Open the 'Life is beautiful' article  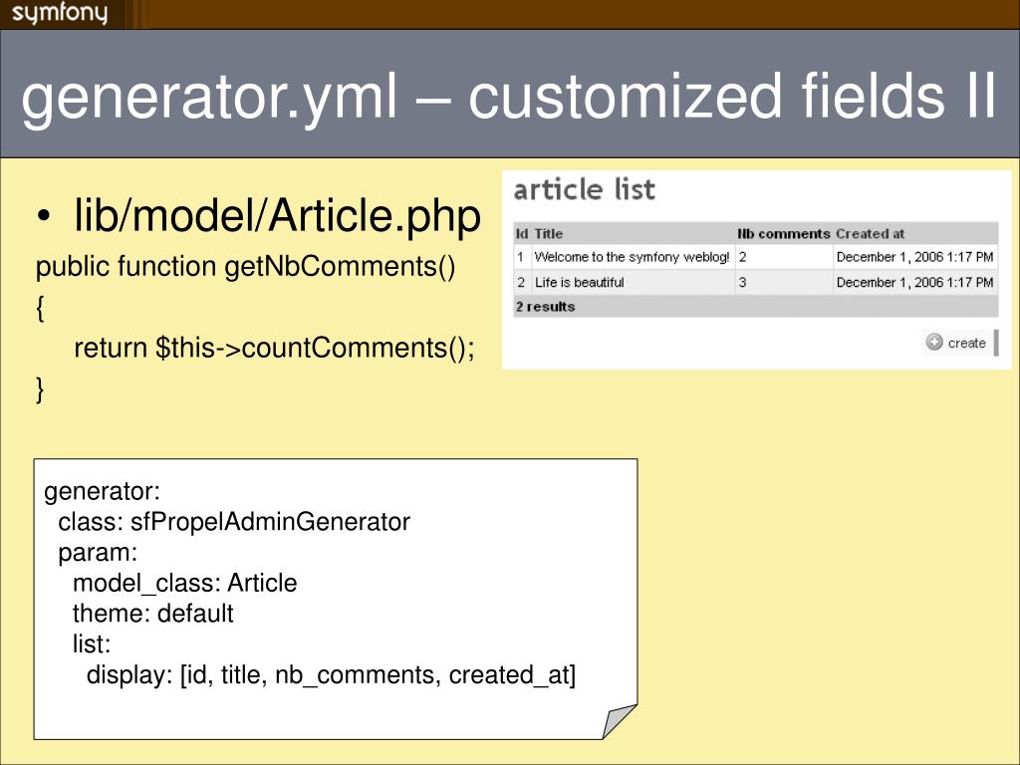(x=579, y=282)
